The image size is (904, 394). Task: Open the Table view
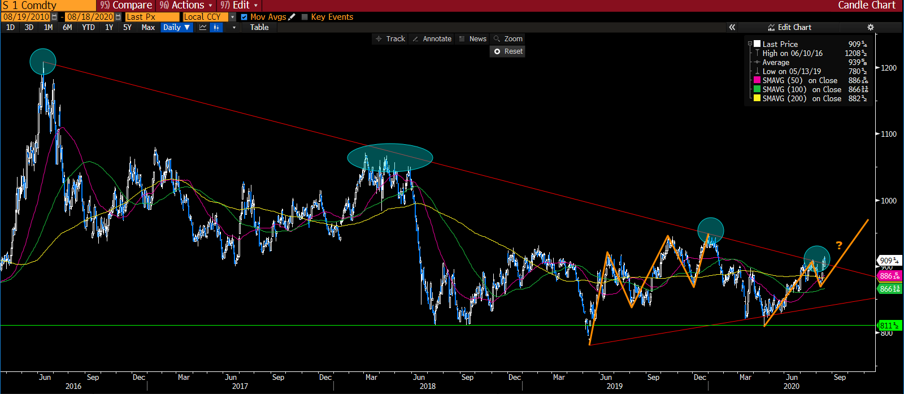click(259, 27)
